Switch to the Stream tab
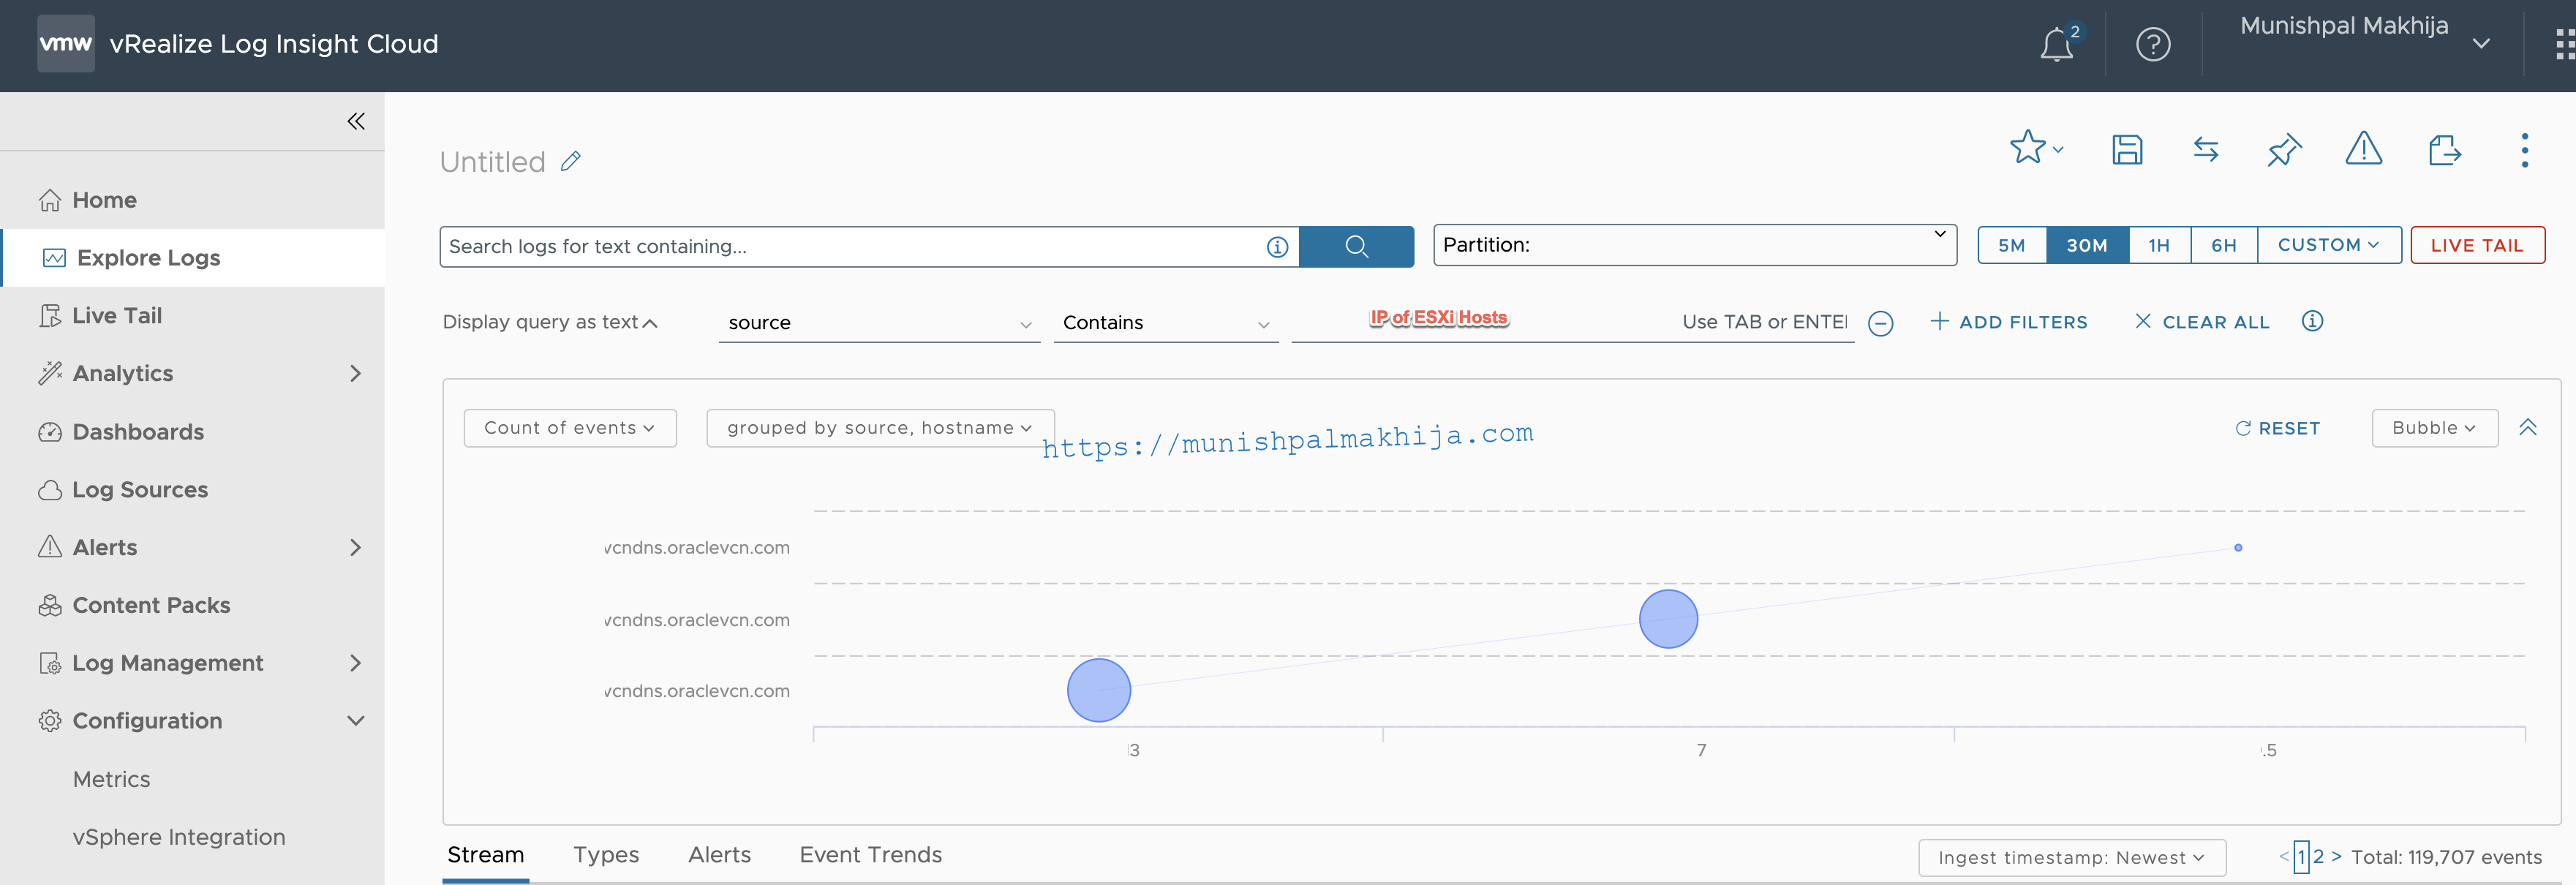Image resolution: width=2576 pixels, height=885 pixels. point(485,855)
